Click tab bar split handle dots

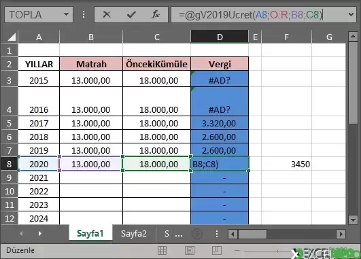[x=217, y=234]
